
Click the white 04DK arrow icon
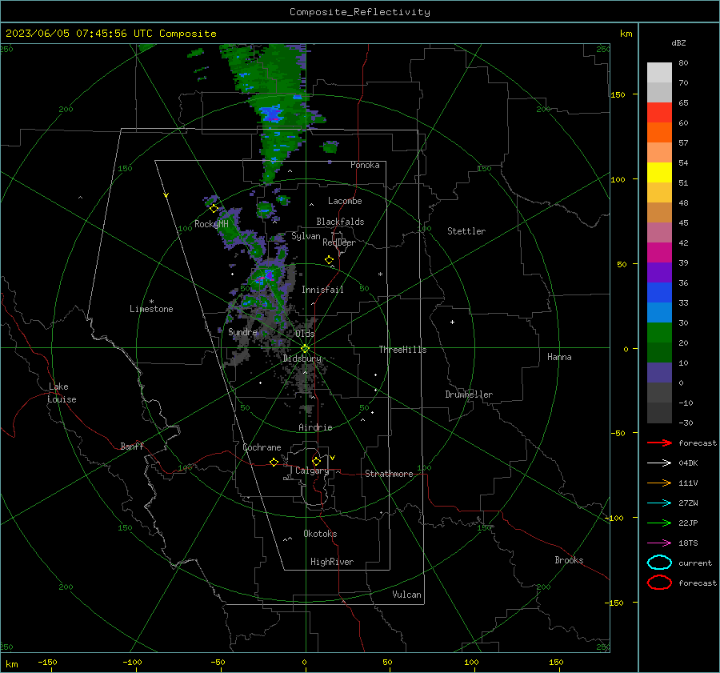point(659,463)
